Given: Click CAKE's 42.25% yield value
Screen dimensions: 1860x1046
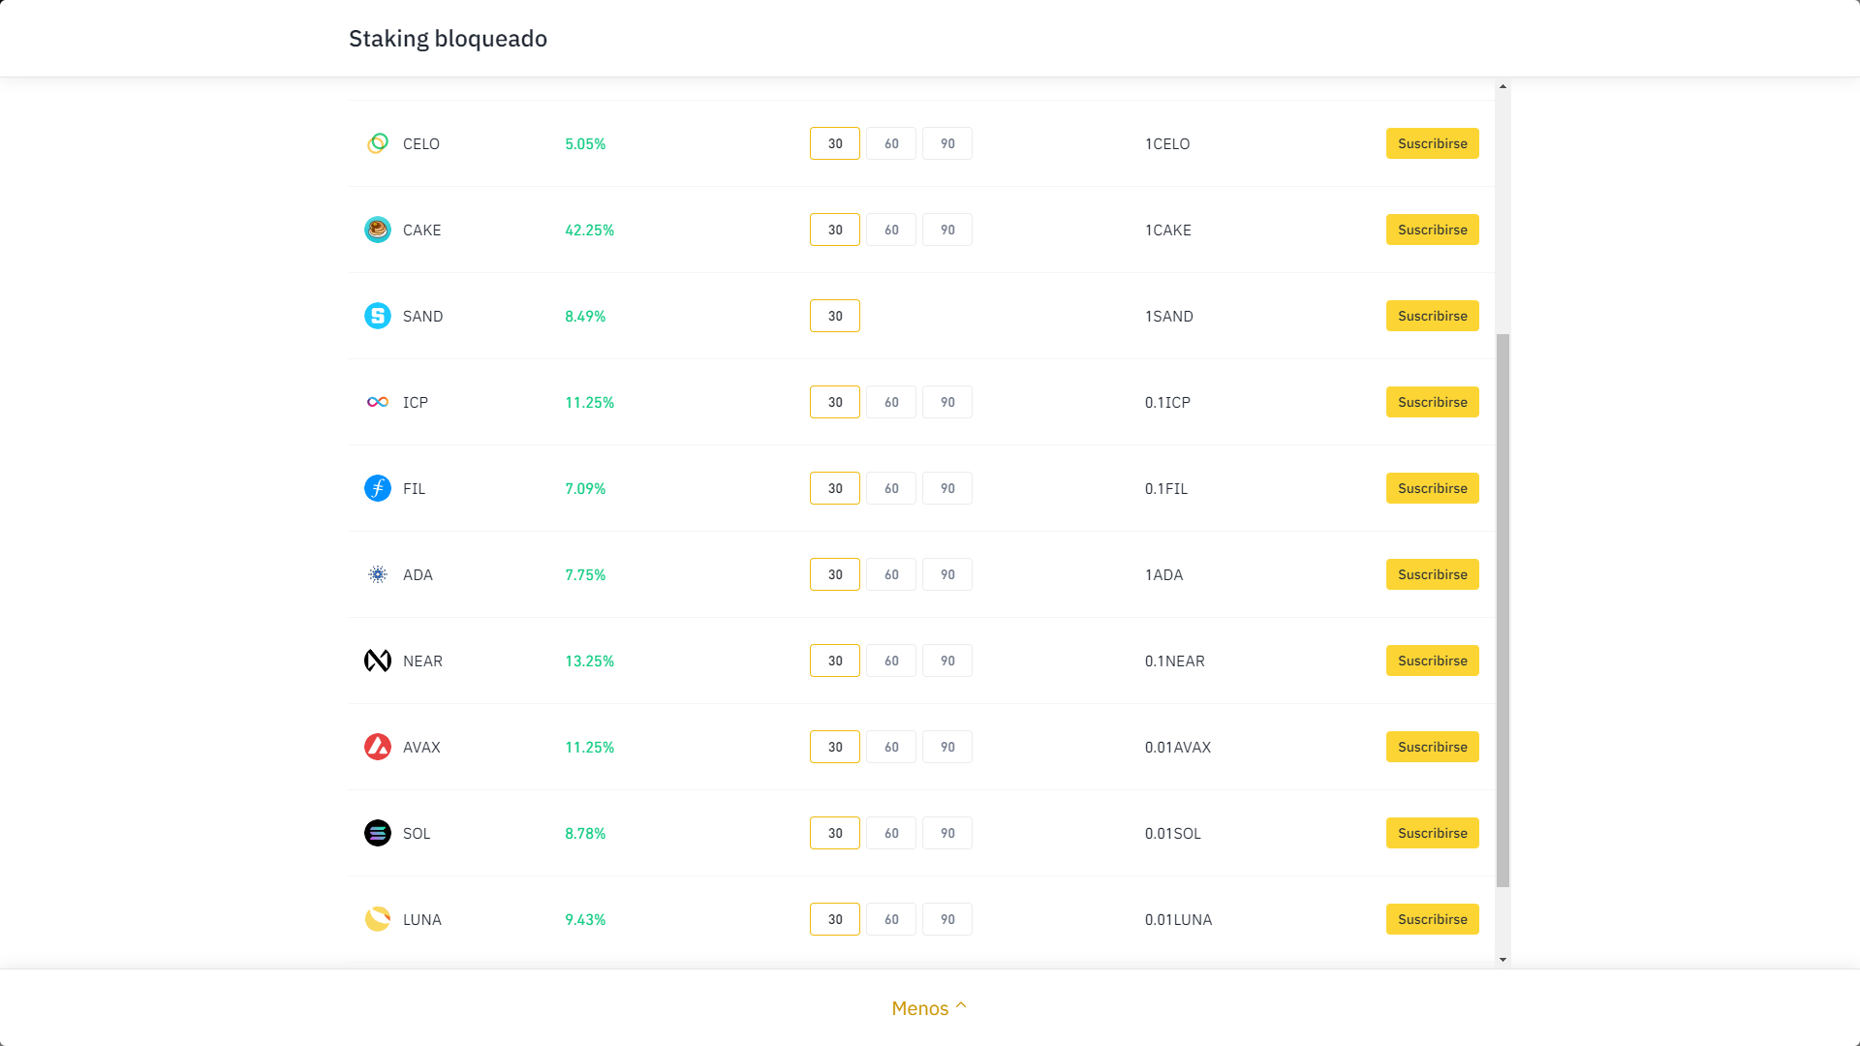Looking at the screenshot, I should (x=589, y=230).
